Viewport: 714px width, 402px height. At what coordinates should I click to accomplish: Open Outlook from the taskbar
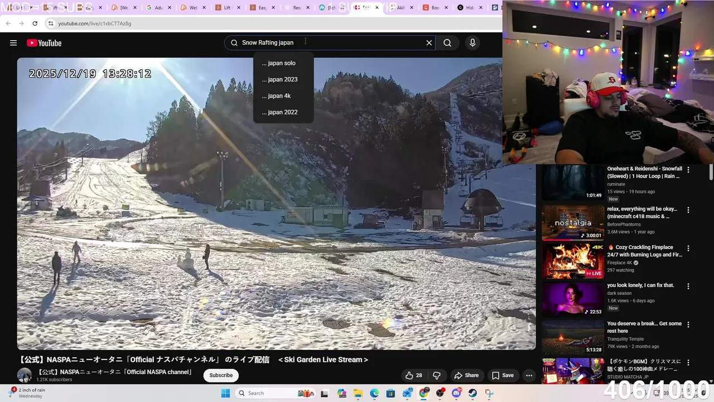tap(407, 393)
